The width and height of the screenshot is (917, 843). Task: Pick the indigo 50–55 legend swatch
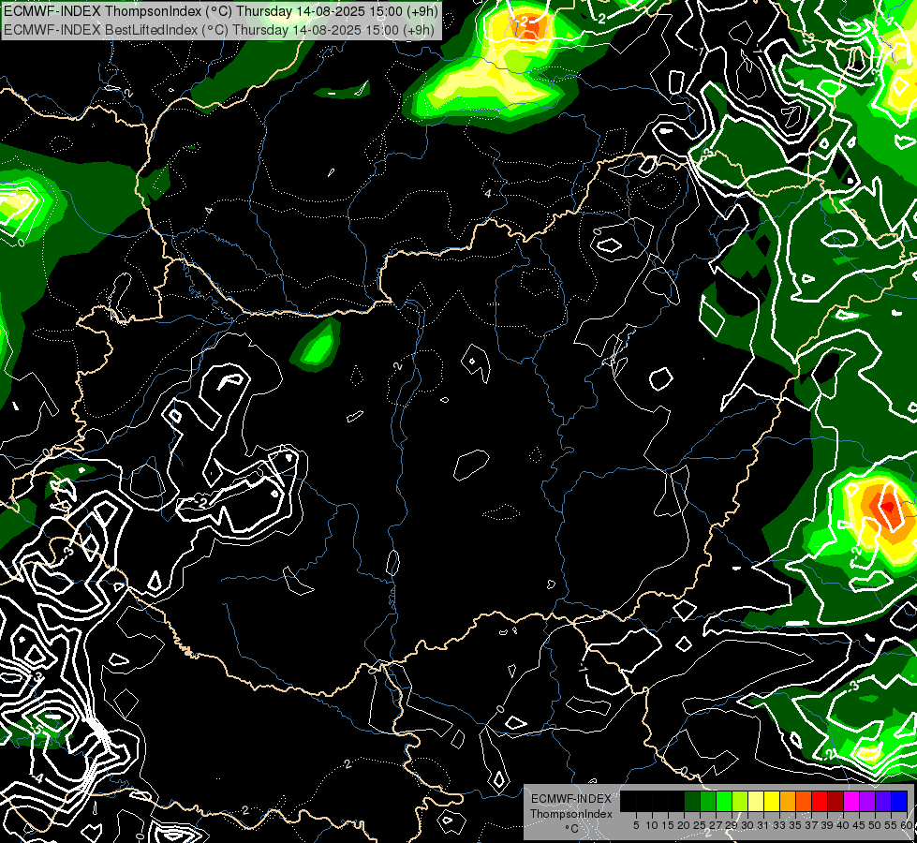coord(883,802)
